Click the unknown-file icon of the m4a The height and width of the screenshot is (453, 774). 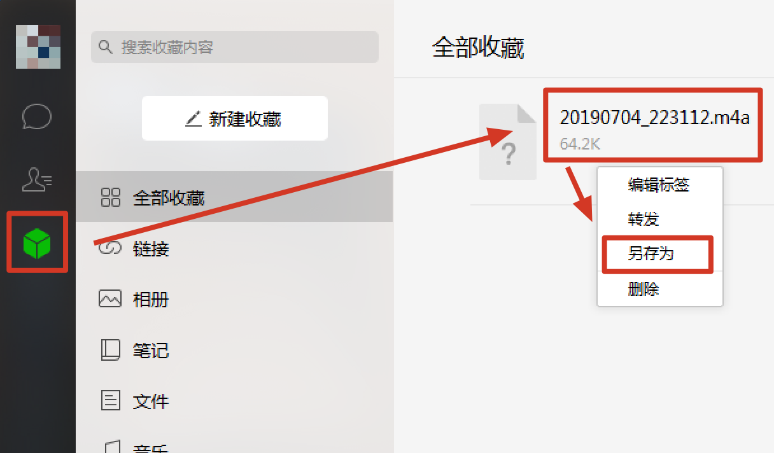pyautogui.click(x=508, y=142)
